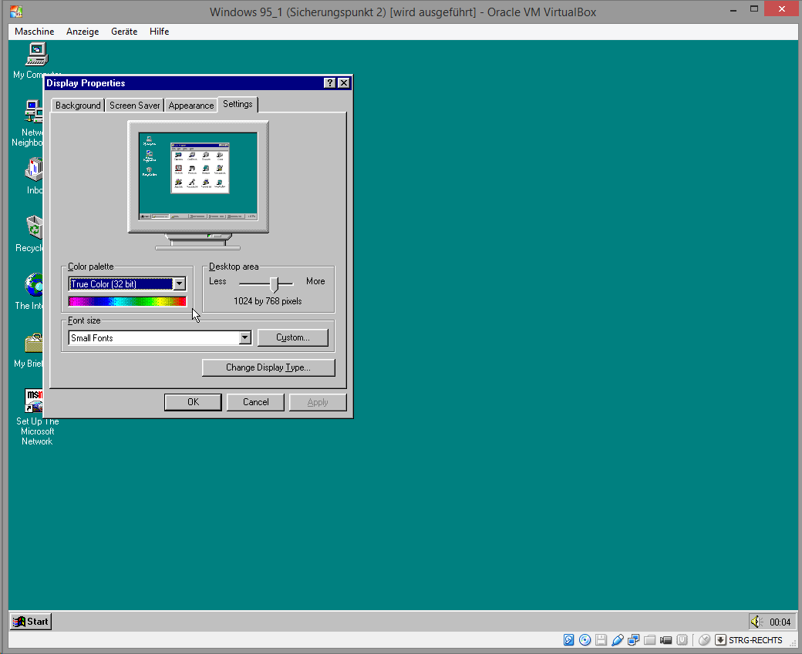Image resolution: width=802 pixels, height=654 pixels.
Task: Open the Maschine menu
Action: click(x=34, y=31)
